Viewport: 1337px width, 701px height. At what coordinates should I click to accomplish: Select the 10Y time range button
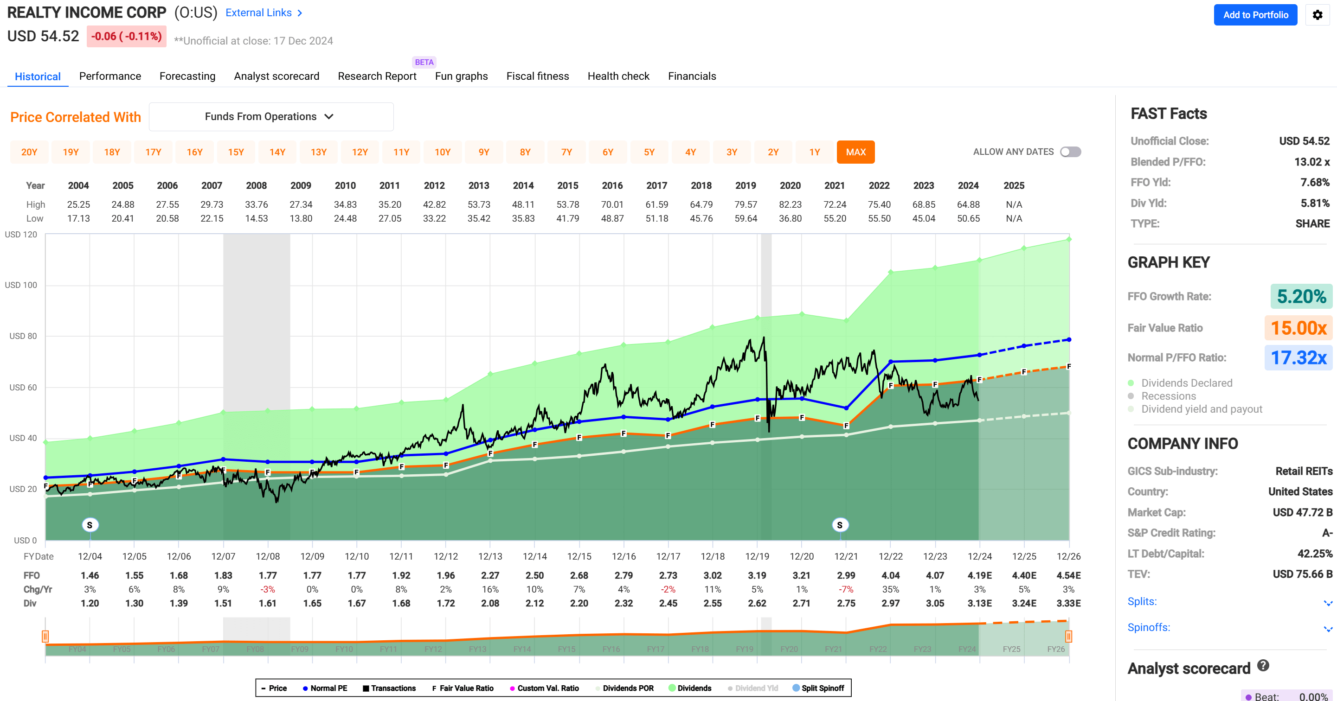click(x=443, y=152)
